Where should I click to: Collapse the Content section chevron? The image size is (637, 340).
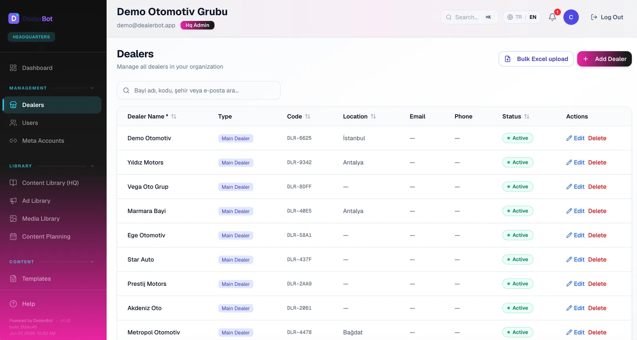[92, 262]
